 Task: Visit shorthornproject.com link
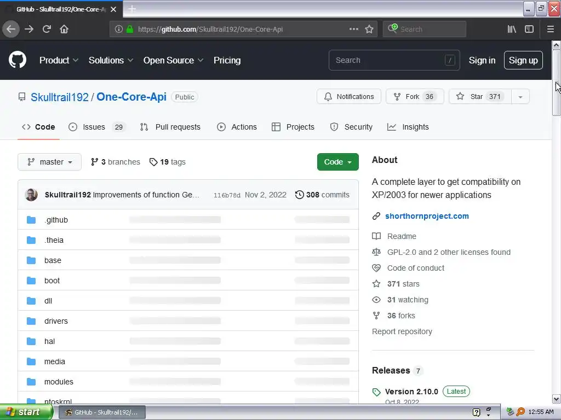427,216
